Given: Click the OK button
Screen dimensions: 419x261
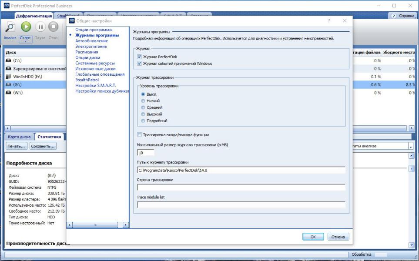Looking at the screenshot, I should click(x=313, y=237).
